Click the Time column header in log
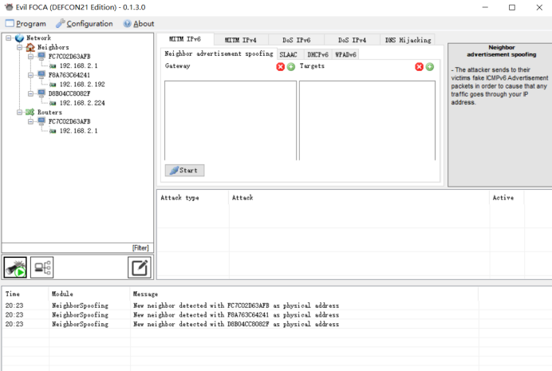This screenshot has height=371, width=552. coord(26,294)
